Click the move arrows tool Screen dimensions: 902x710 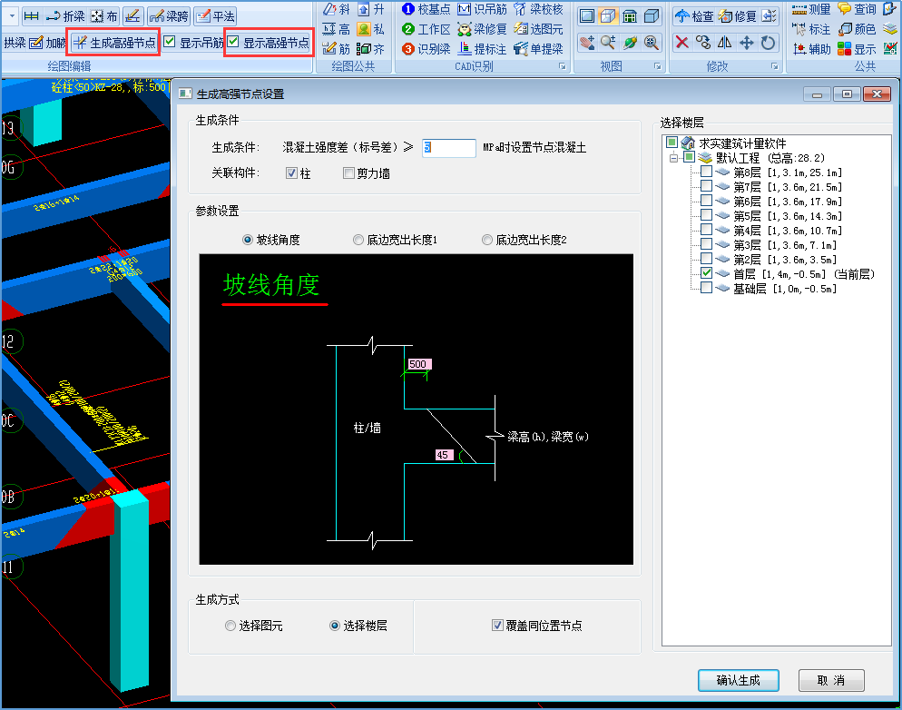point(747,43)
